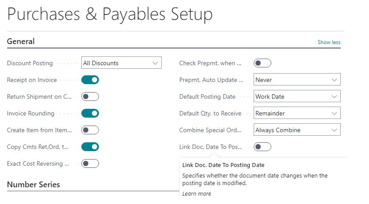Screen dimensions: 369x204
Task: Open the Learn more tooltip link
Action: click(x=197, y=194)
